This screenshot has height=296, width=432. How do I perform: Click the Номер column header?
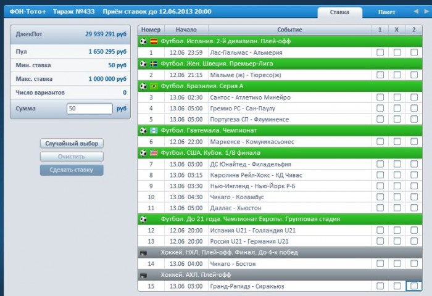[x=151, y=30]
